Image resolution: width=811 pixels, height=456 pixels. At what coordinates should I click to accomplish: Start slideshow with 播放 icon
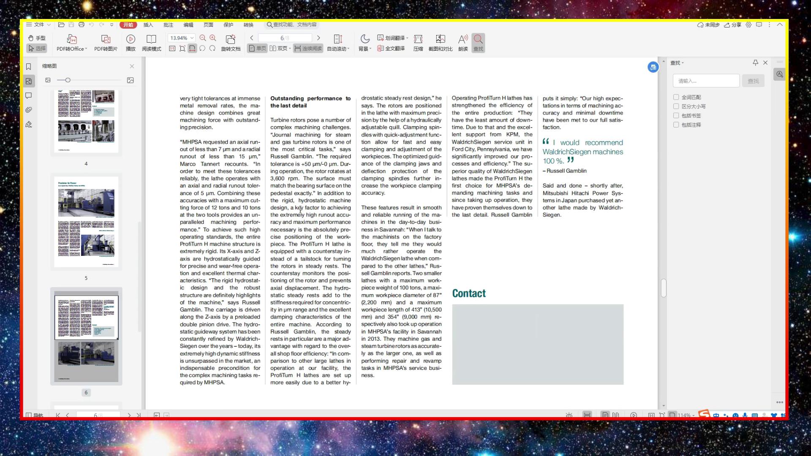click(x=131, y=39)
